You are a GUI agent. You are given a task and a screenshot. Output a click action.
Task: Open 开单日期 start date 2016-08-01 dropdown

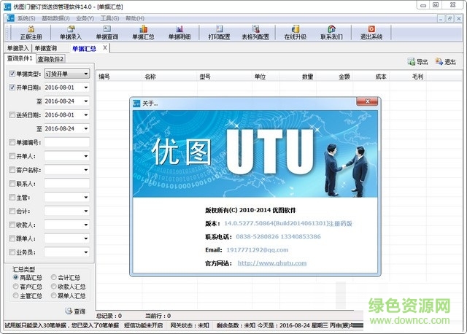point(86,88)
